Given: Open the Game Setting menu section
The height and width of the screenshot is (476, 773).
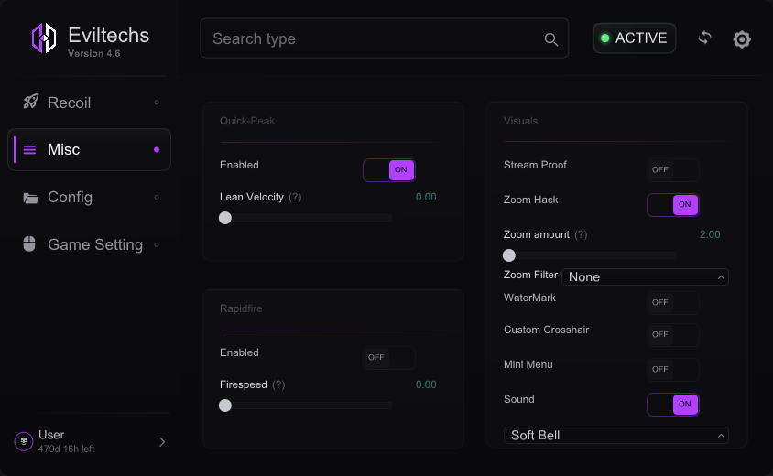Looking at the screenshot, I should (89, 244).
